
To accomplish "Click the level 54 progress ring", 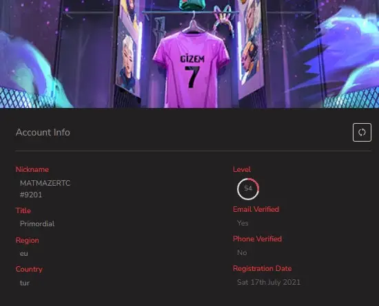I will pyautogui.click(x=248, y=189).
